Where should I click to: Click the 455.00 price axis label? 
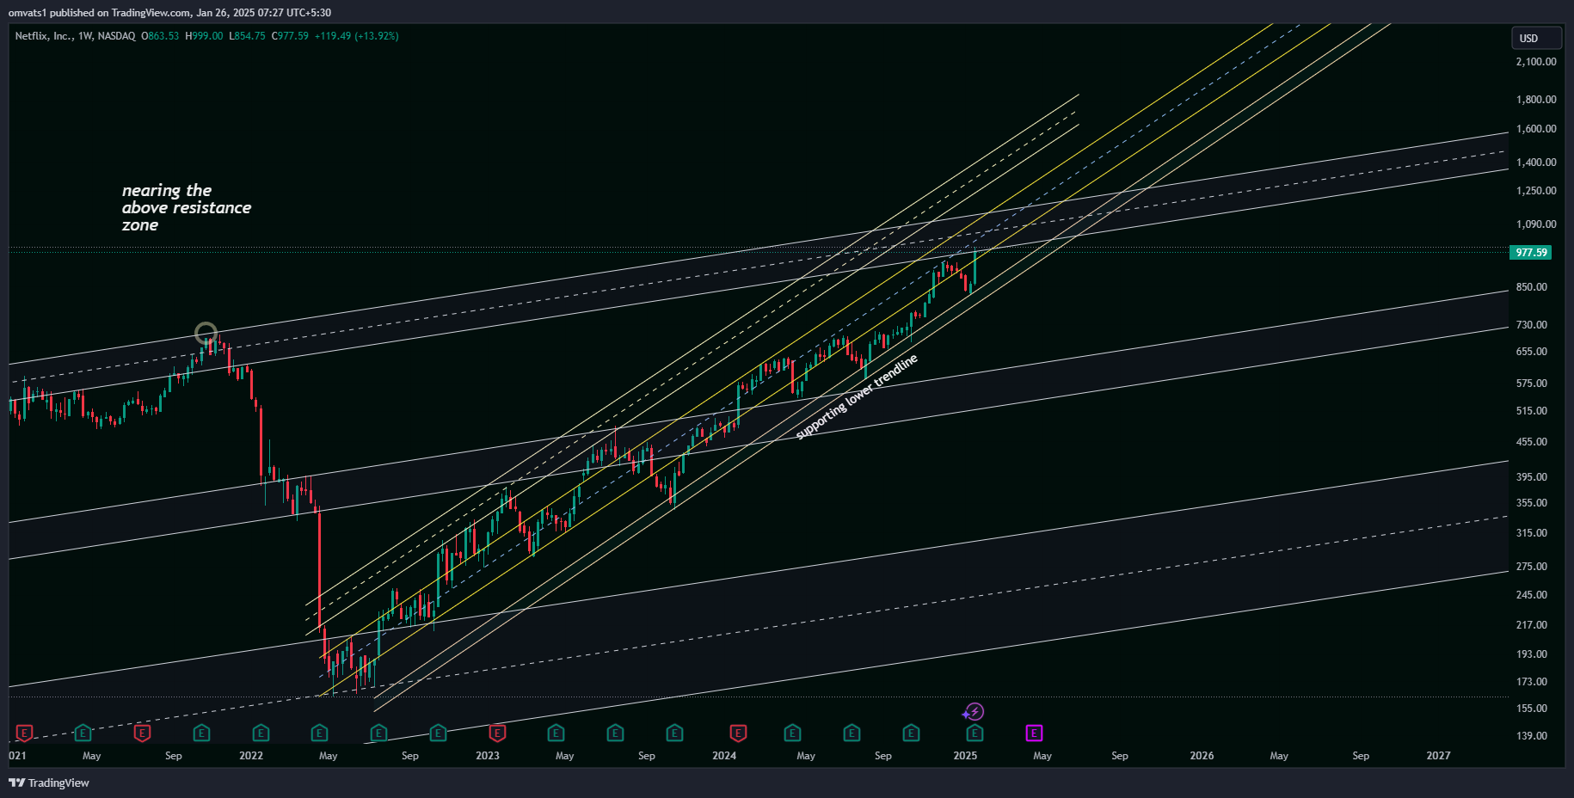tap(1532, 442)
